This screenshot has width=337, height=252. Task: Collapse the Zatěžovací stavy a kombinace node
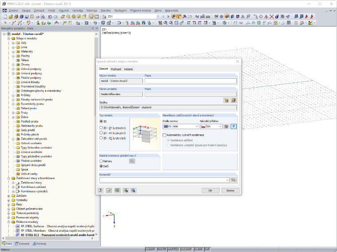(x=9, y=178)
